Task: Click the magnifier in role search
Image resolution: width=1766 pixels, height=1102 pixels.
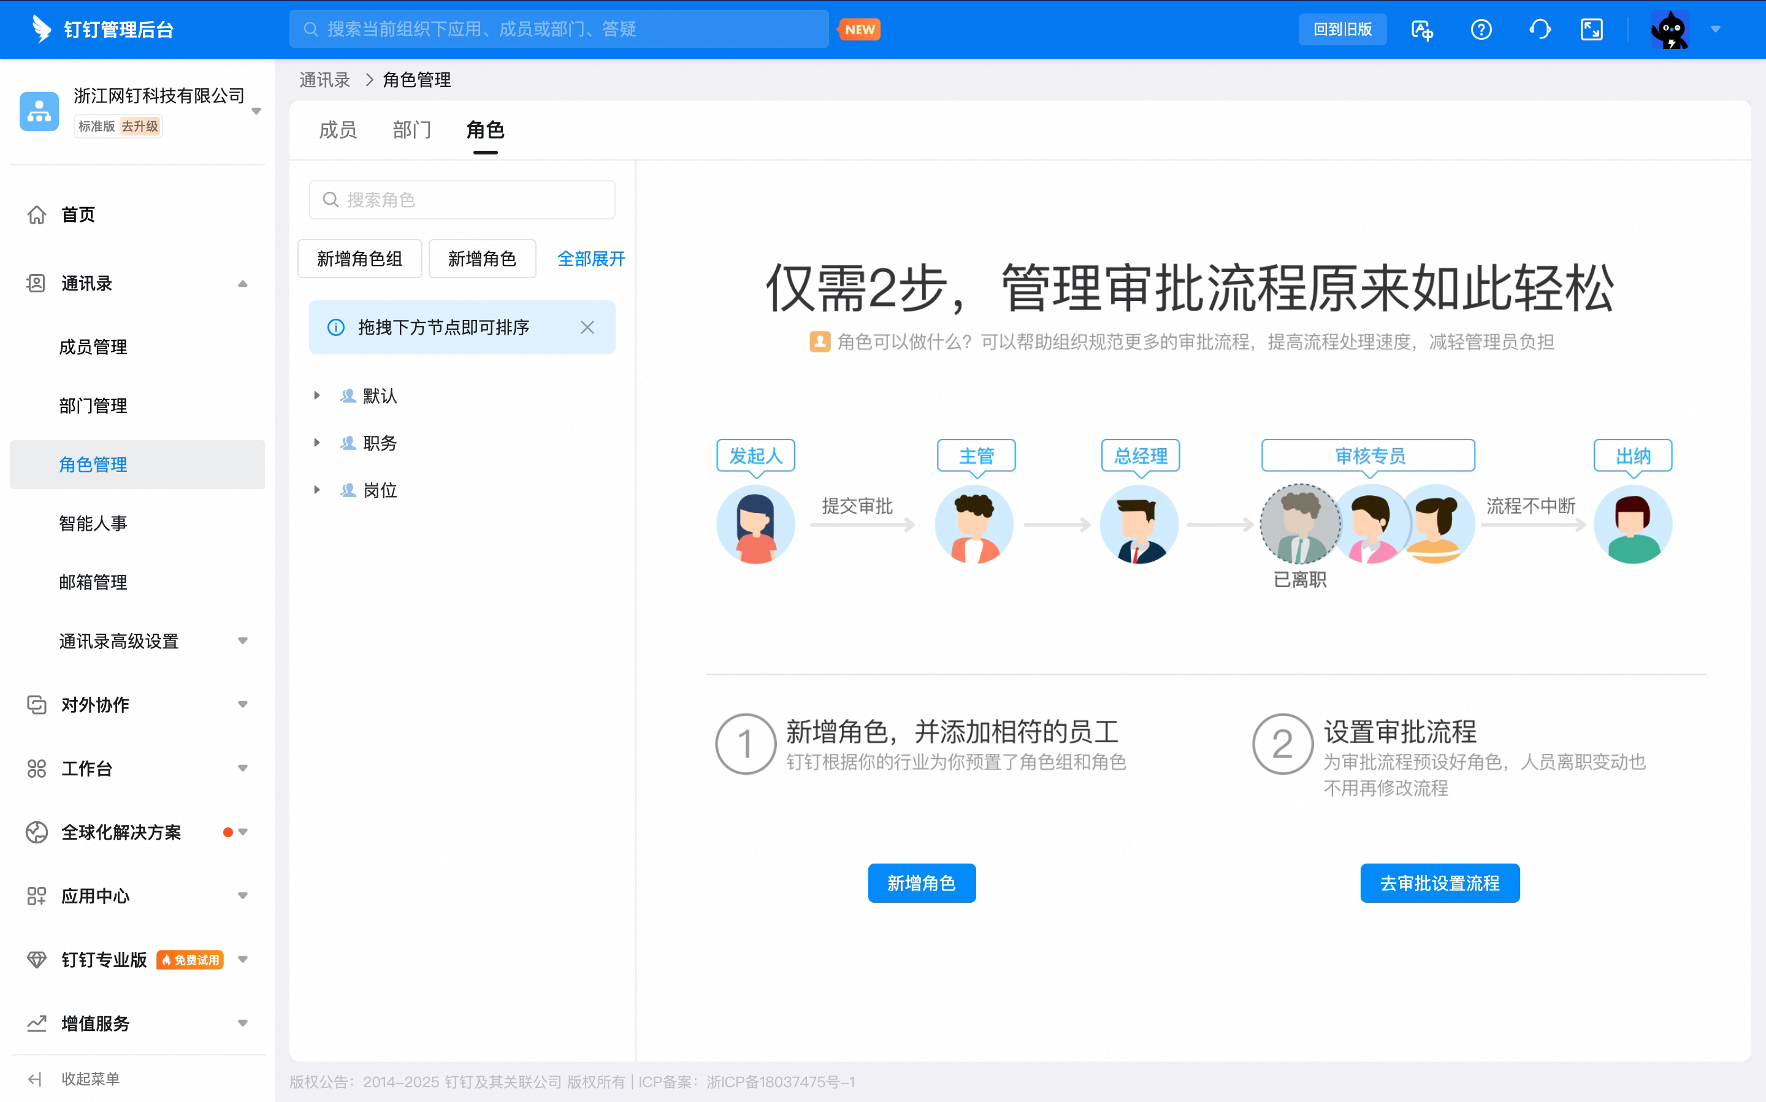Action: tap(331, 200)
